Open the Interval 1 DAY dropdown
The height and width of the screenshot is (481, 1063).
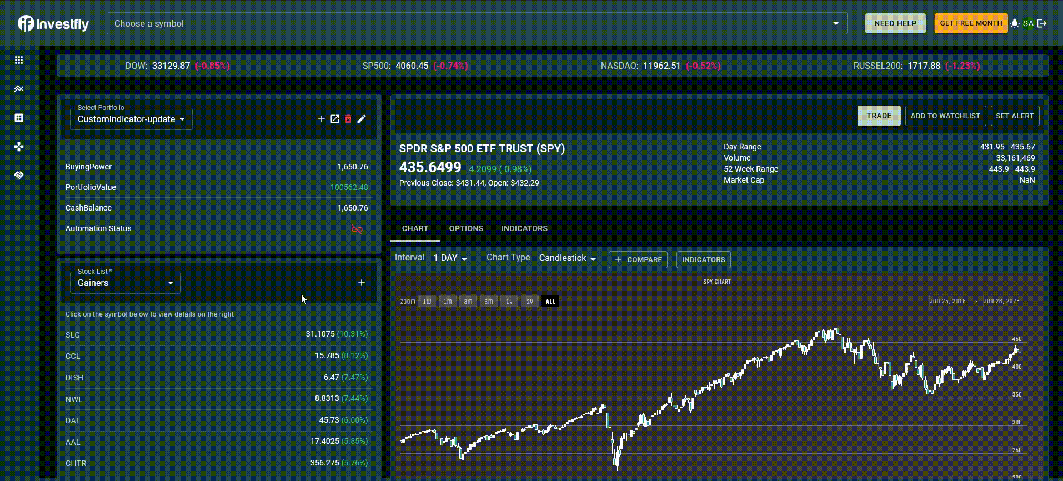(x=452, y=258)
